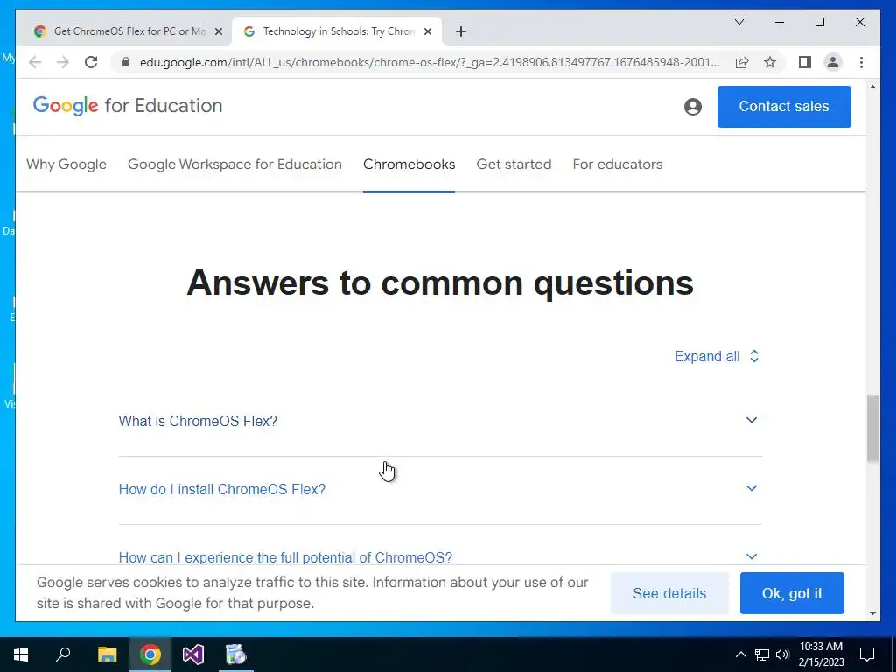Screen dimensions: 896x672
Task: Open the taskbar clock and date
Action: coord(821,654)
